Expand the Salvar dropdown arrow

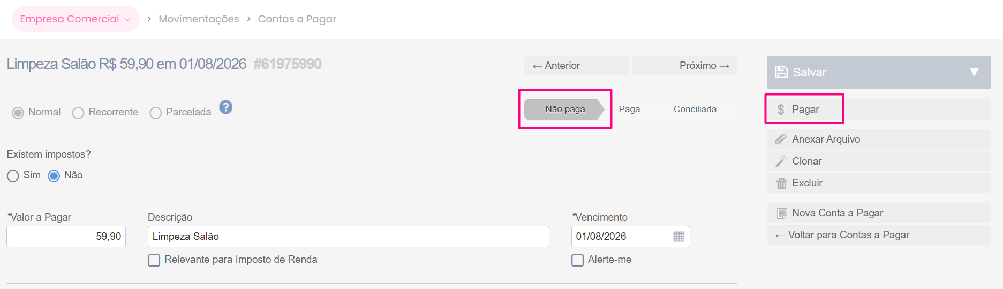[x=974, y=72]
